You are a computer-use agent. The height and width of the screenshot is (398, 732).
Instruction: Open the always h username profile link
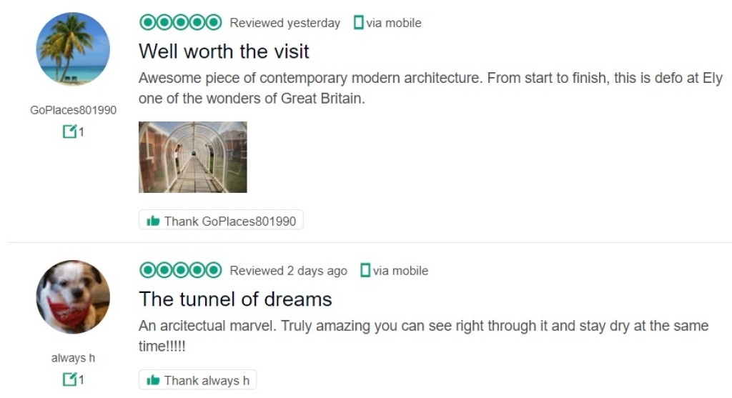(73, 358)
